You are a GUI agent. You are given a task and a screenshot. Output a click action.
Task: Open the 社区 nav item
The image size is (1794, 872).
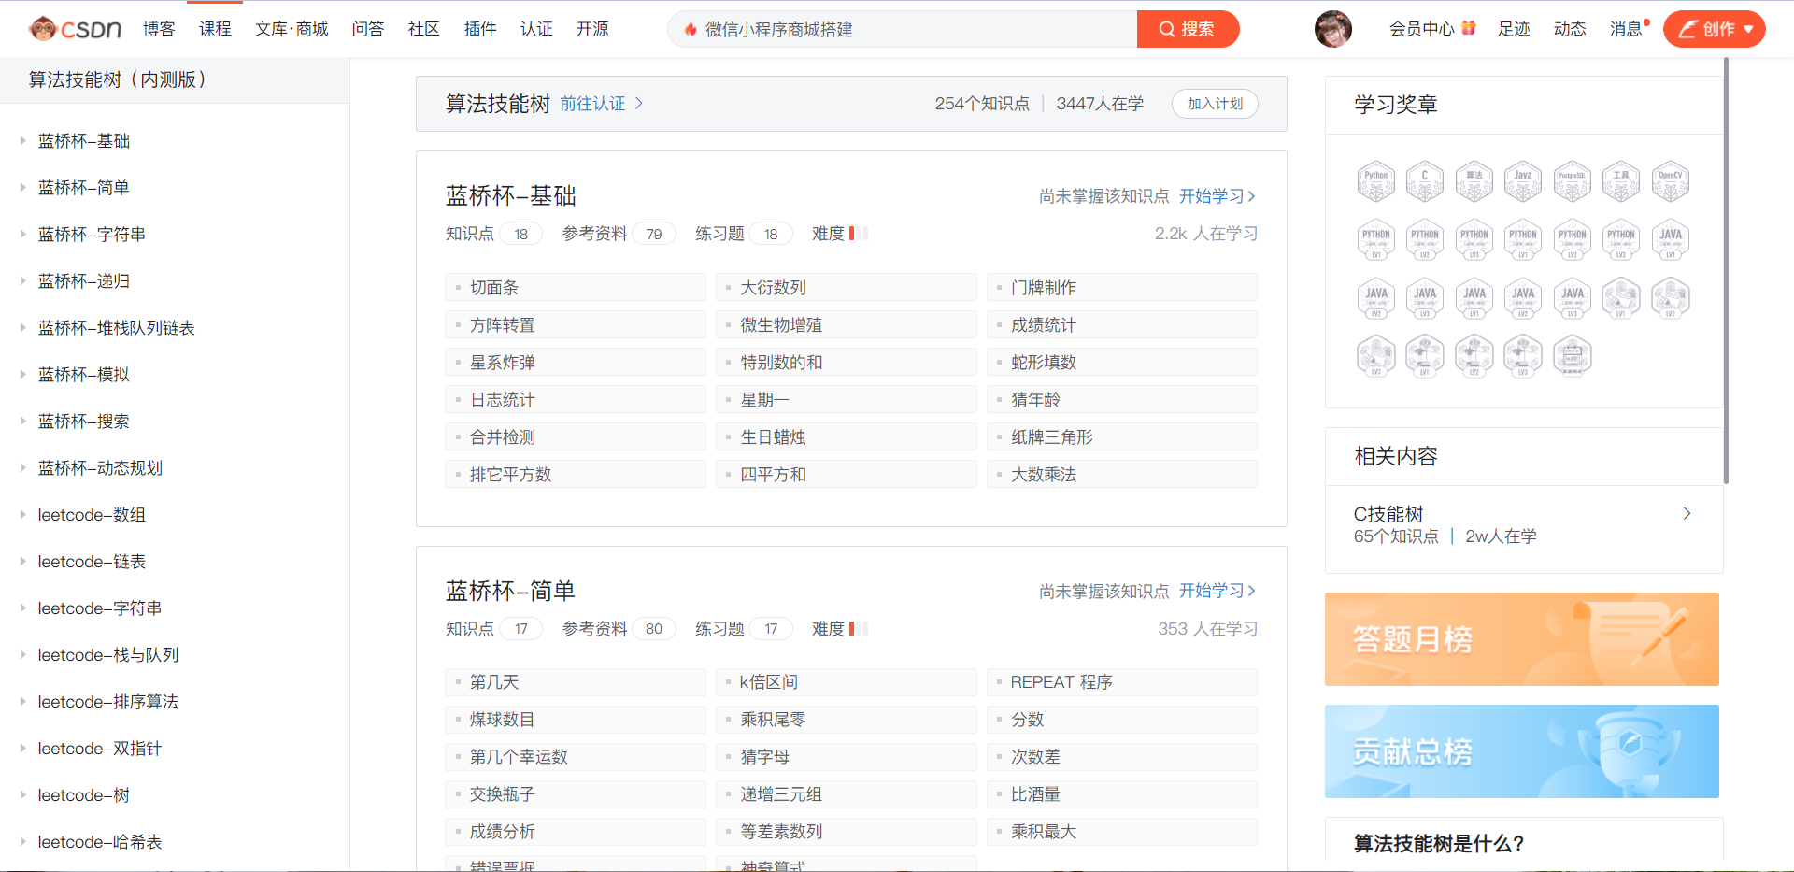(x=424, y=29)
